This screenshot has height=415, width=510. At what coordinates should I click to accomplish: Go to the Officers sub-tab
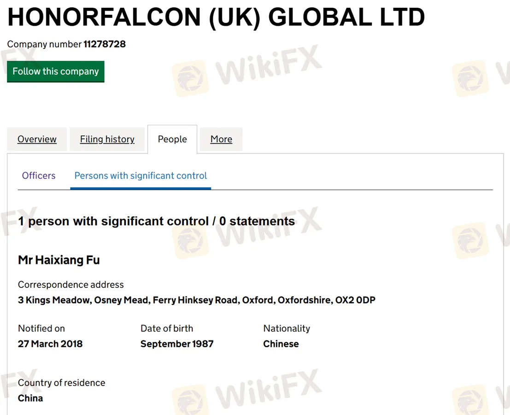(39, 175)
